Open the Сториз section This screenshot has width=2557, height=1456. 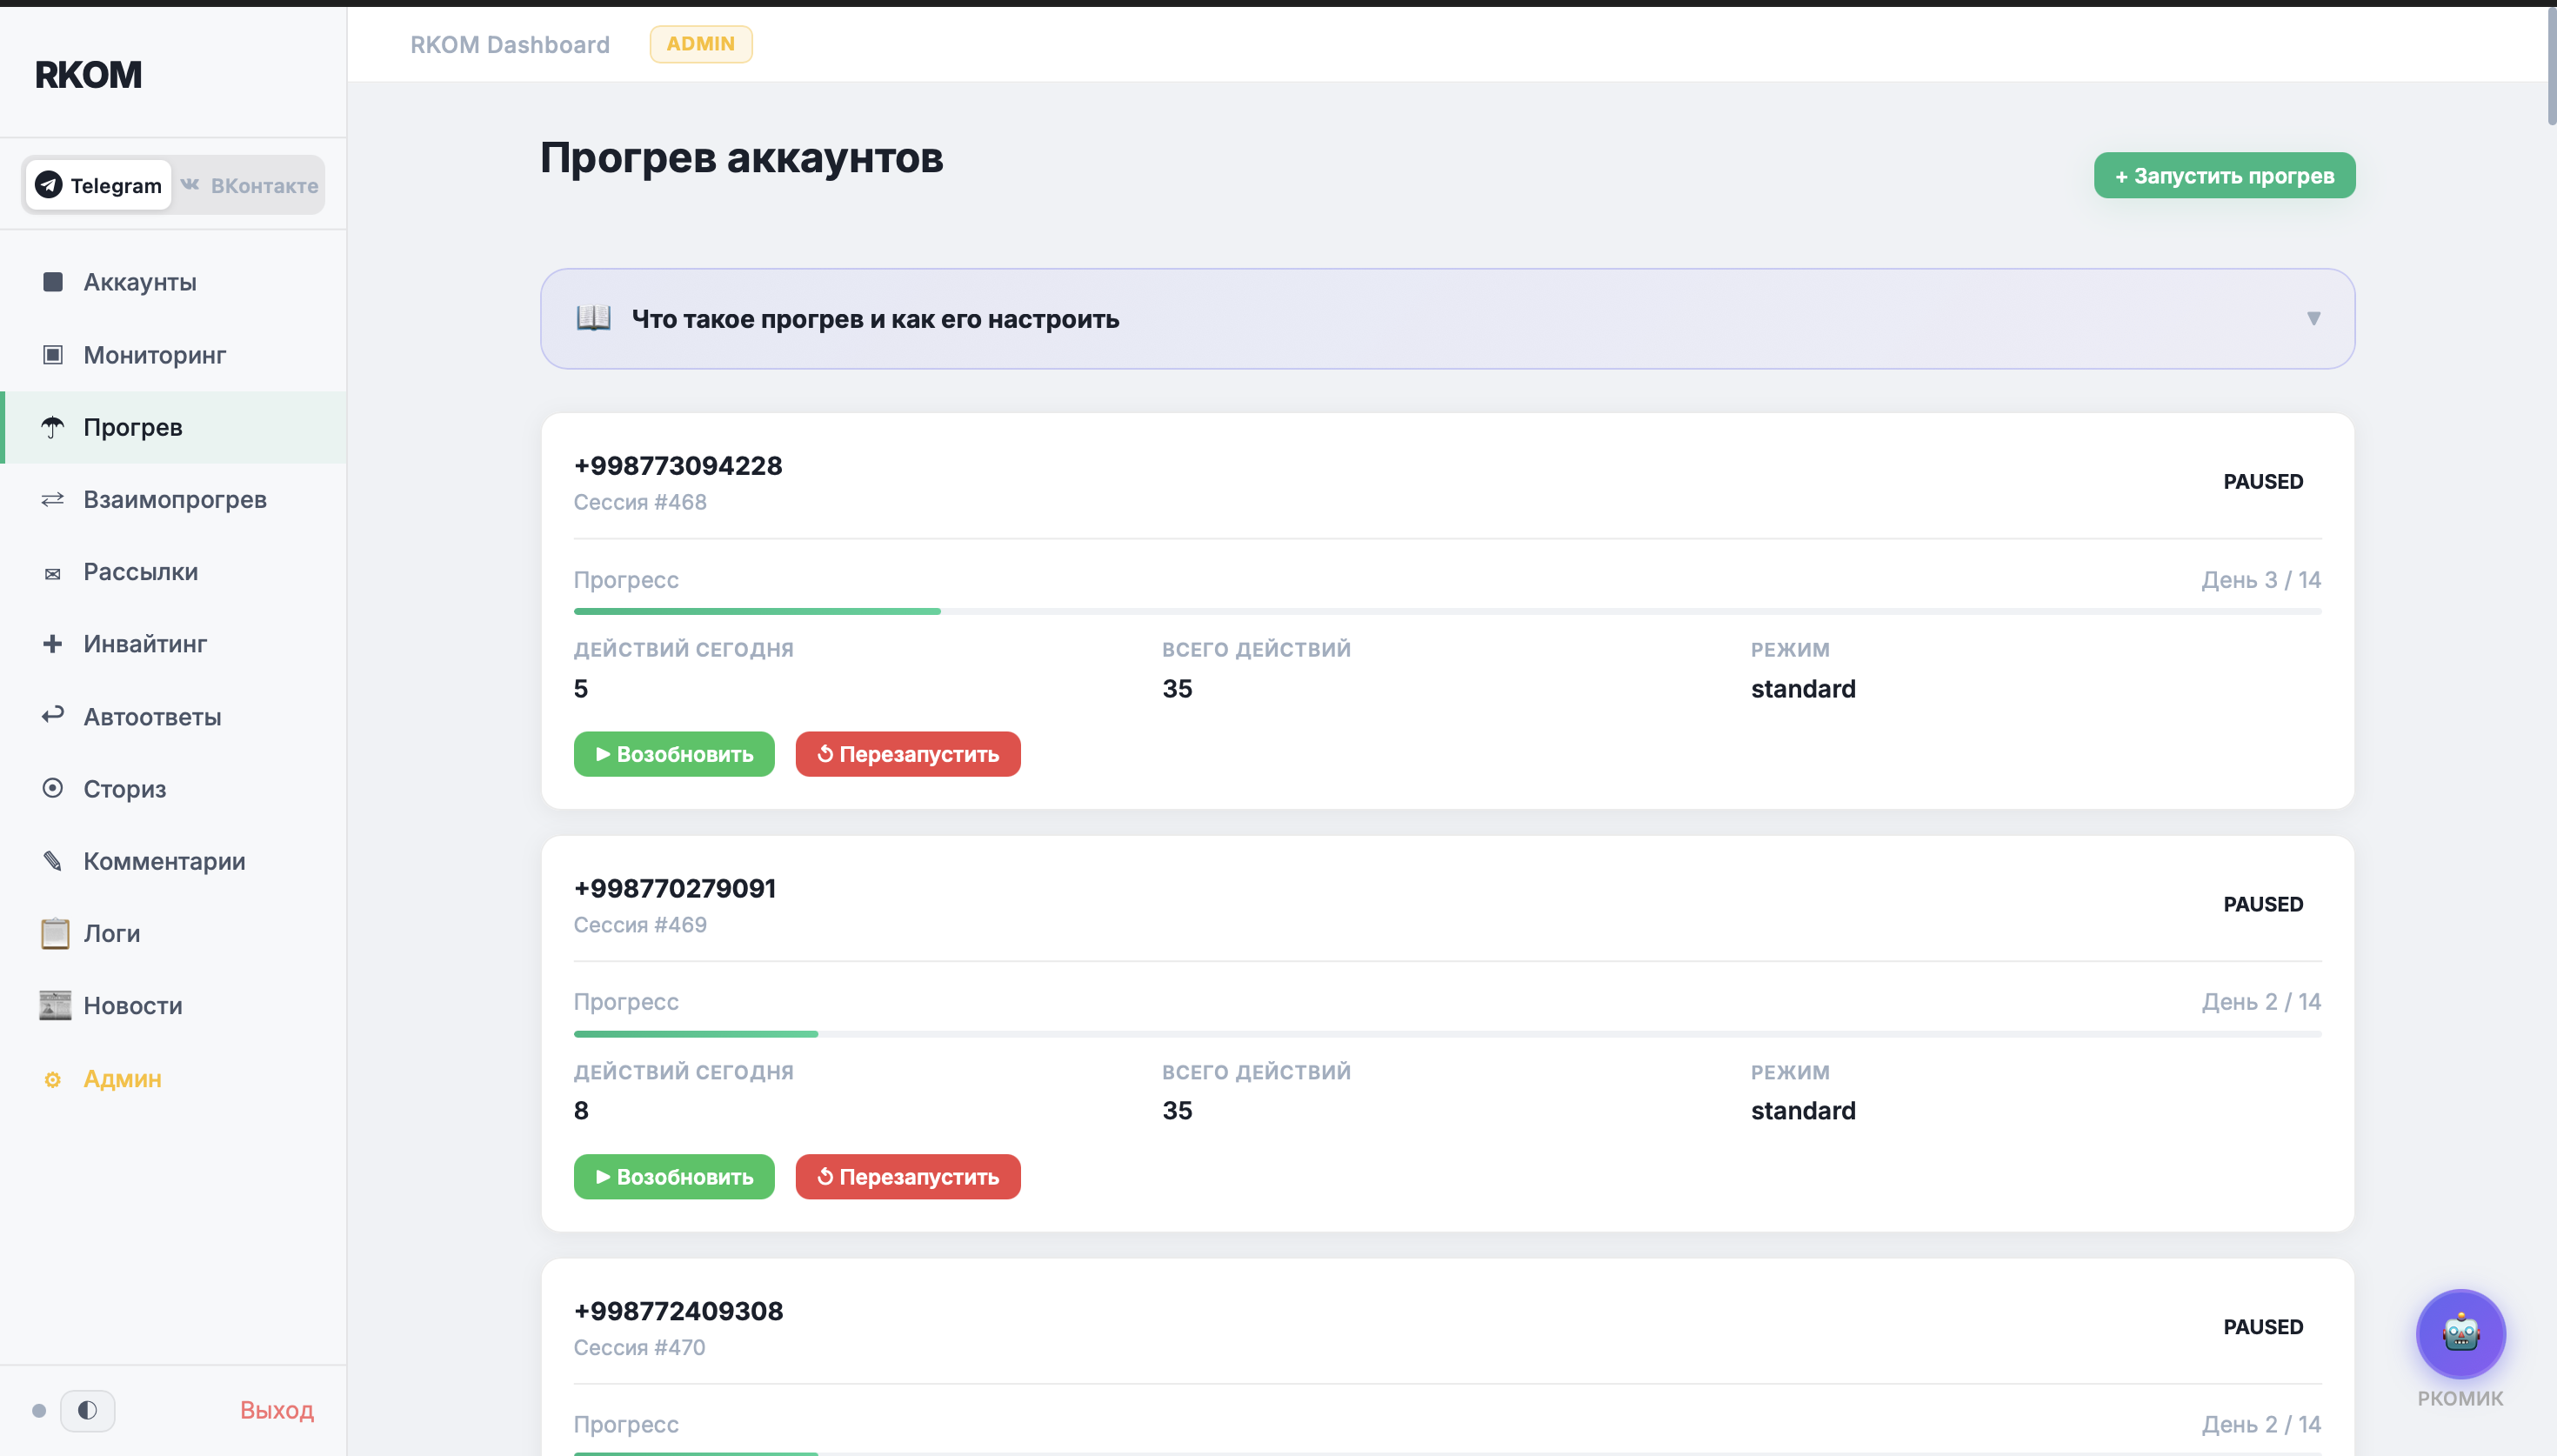(174, 789)
